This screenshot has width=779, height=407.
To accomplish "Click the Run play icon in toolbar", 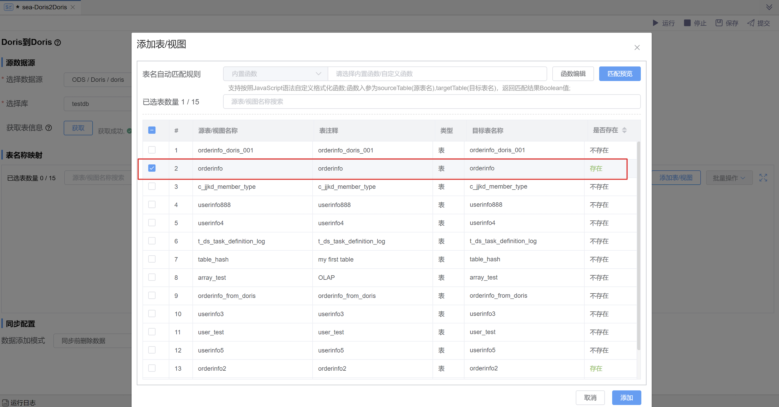I will point(655,23).
